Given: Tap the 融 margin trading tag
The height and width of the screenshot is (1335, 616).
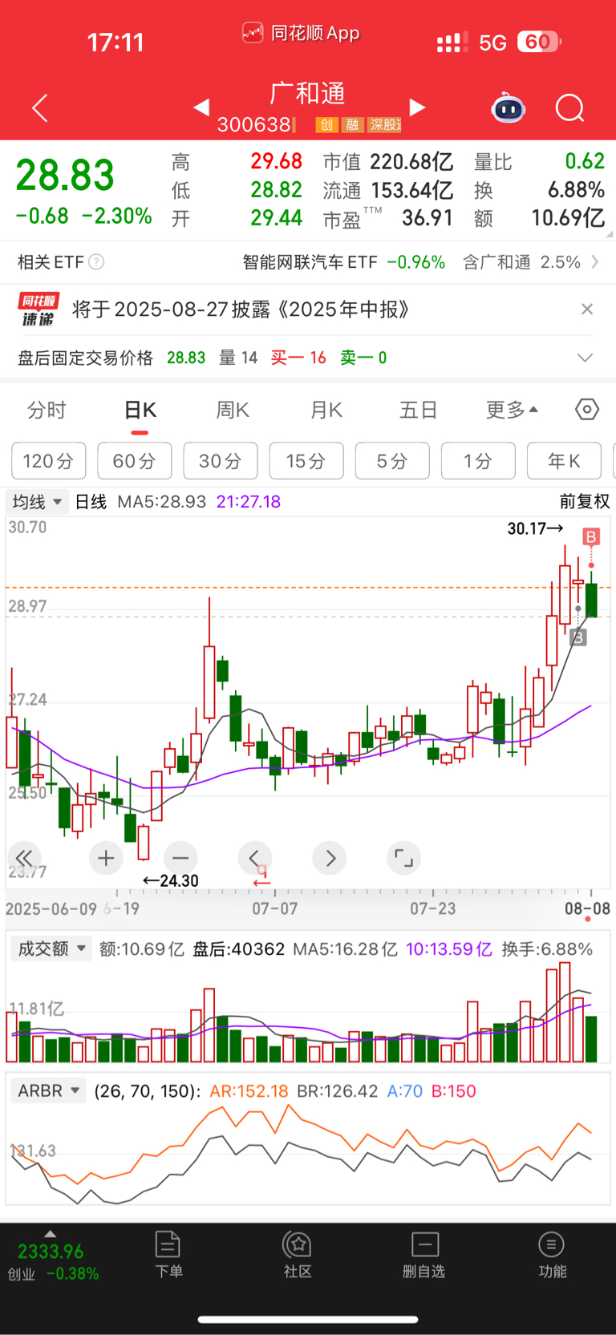Looking at the screenshot, I should 351,125.
